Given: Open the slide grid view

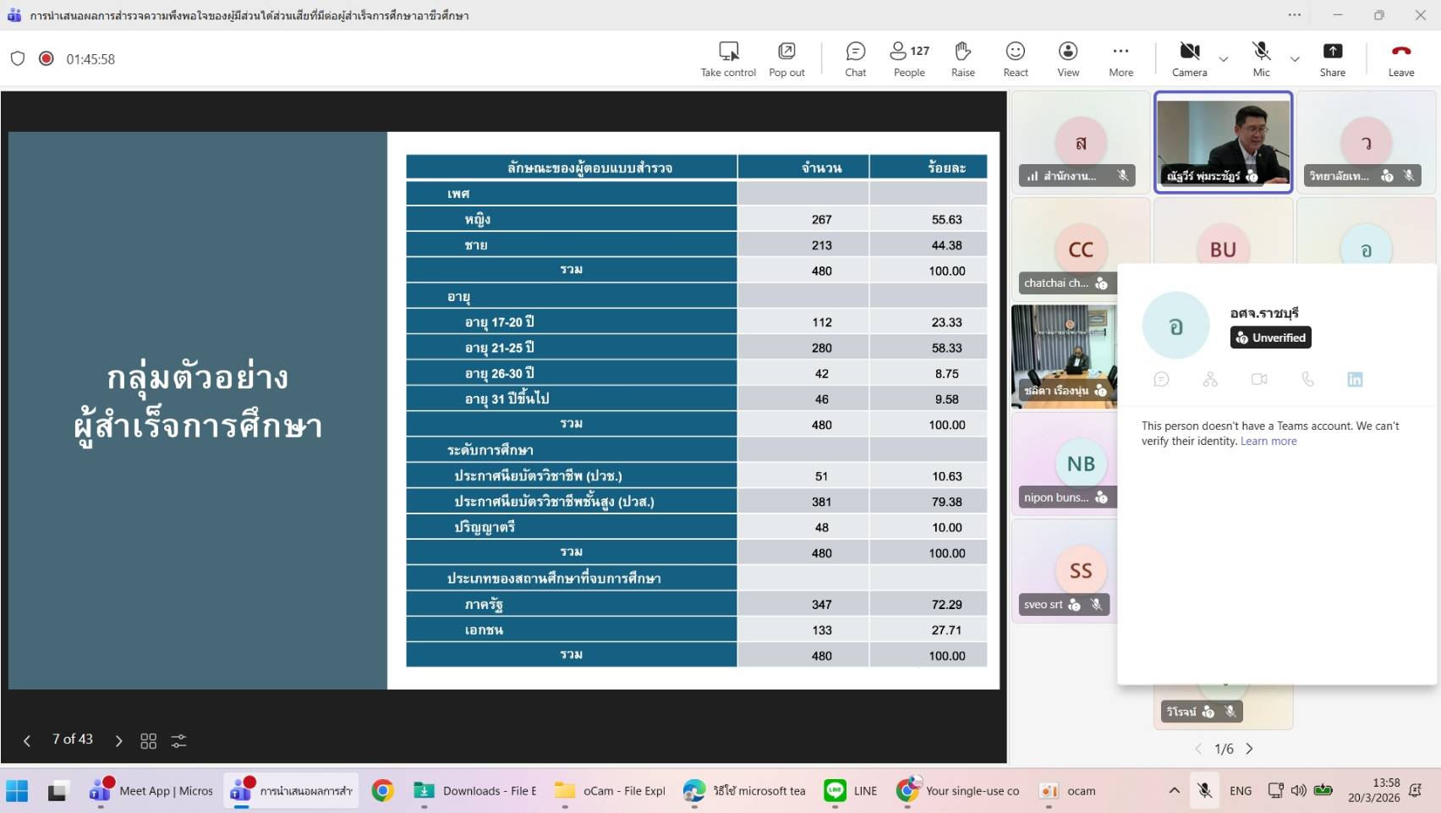Looking at the screenshot, I should tap(149, 741).
